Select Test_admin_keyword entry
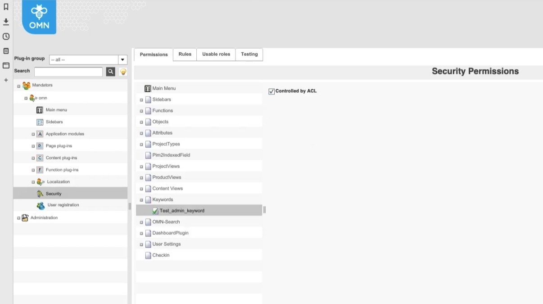 [182, 211]
